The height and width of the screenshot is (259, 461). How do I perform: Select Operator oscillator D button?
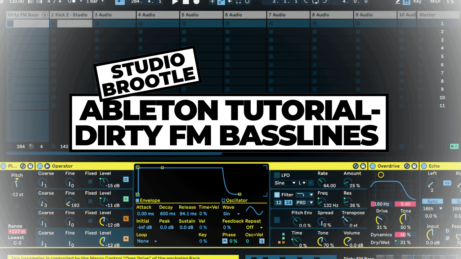(126, 179)
